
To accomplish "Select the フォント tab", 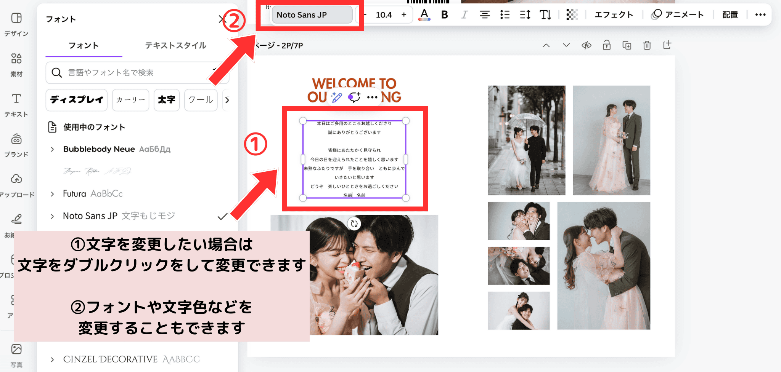I will click(84, 46).
